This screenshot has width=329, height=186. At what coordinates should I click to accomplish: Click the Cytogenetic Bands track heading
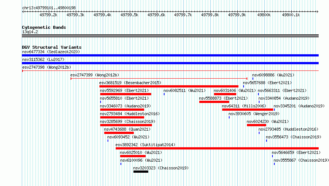tap(44, 27)
